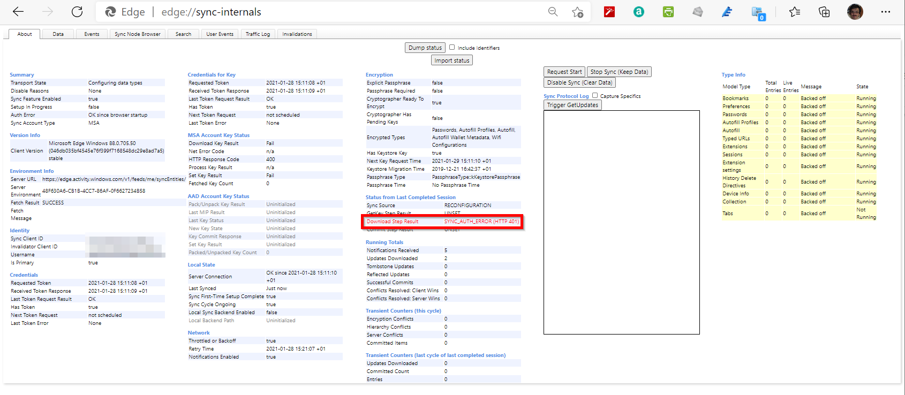This screenshot has width=905, height=395.
Task: Add this page to favorites with the star icon
Action: [577, 12]
